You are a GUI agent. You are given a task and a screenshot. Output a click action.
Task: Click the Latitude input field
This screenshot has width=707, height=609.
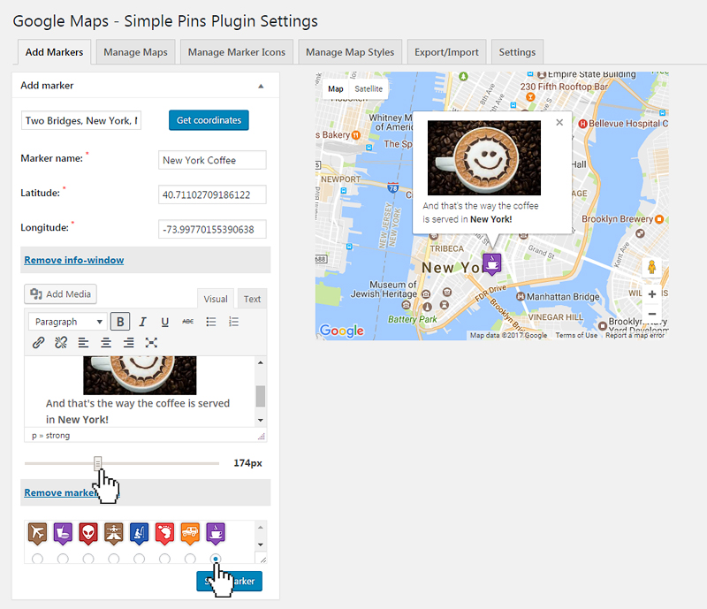click(x=212, y=194)
